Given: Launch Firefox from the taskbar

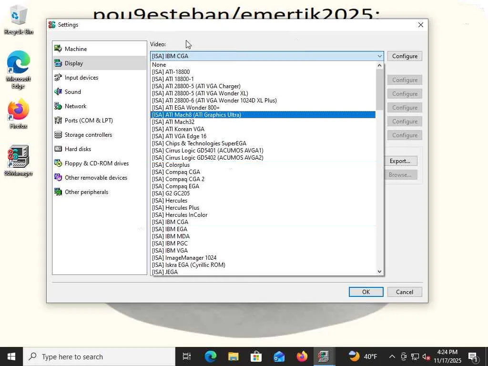Looking at the screenshot, I should [x=302, y=356].
